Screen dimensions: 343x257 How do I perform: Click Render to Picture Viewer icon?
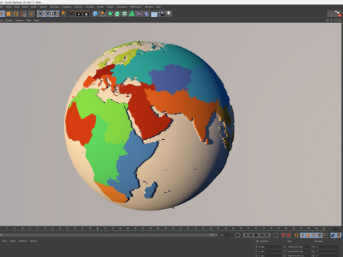tap(79, 14)
